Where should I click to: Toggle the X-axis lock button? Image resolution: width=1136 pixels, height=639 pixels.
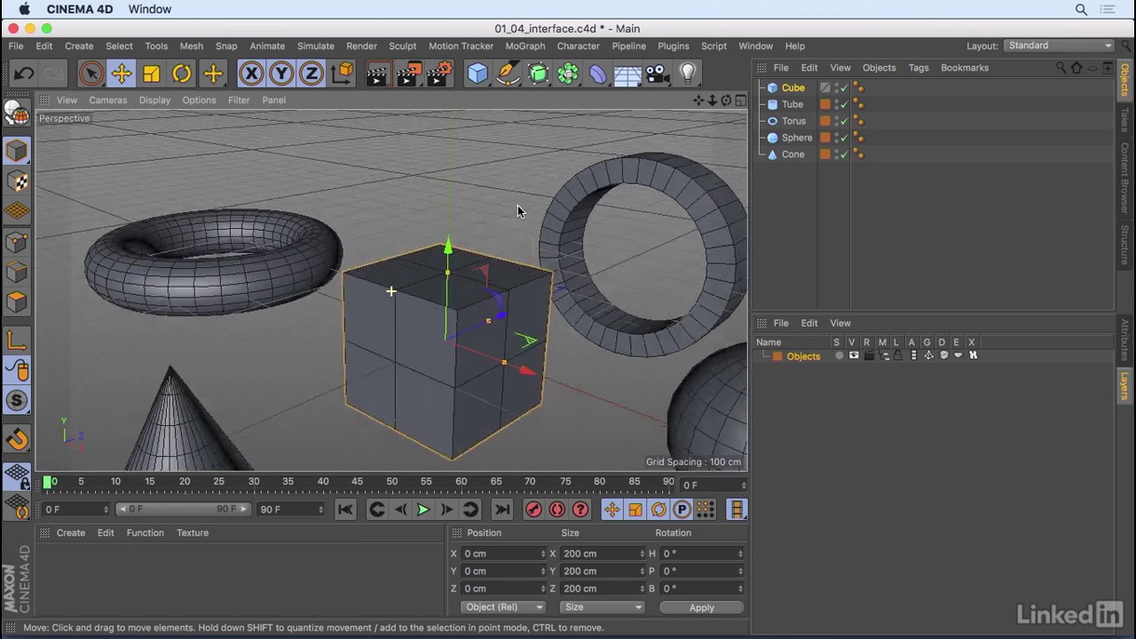(x=251, y=74)
